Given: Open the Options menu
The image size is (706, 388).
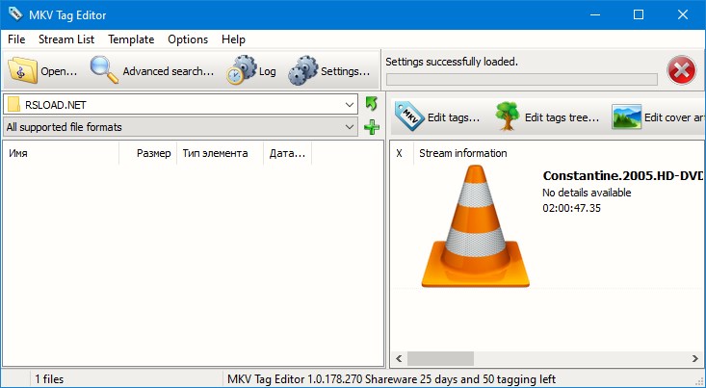Looking at the screenshot, I should click(188, 39).
